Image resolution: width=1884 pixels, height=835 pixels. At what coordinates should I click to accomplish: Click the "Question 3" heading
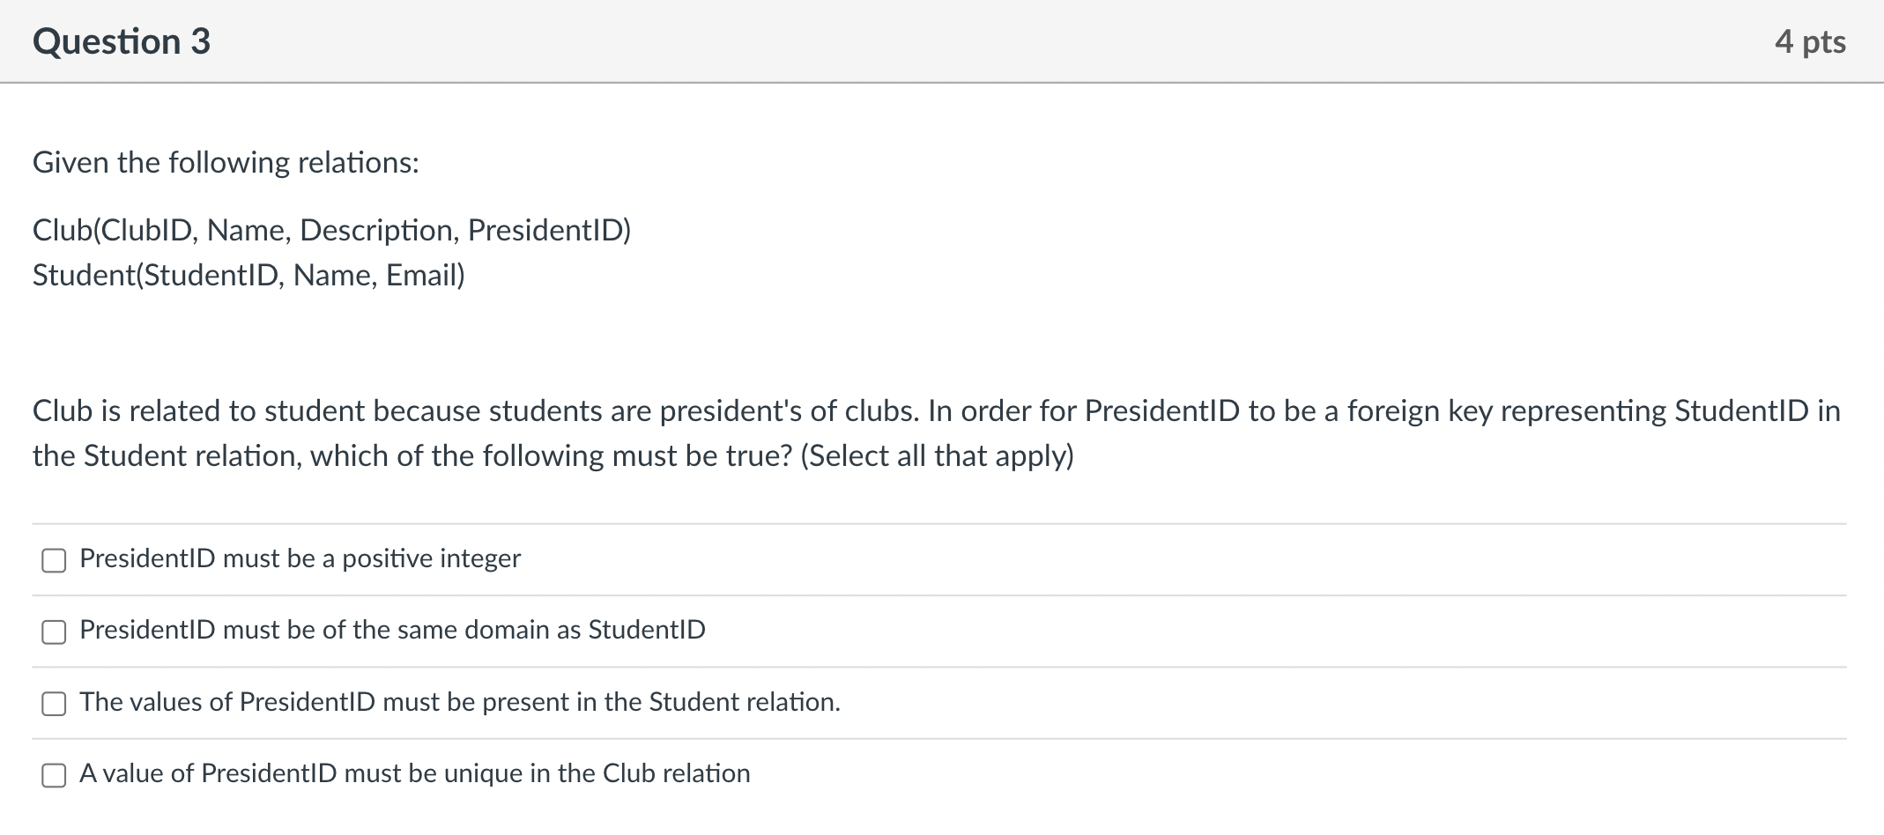point(122,41)
